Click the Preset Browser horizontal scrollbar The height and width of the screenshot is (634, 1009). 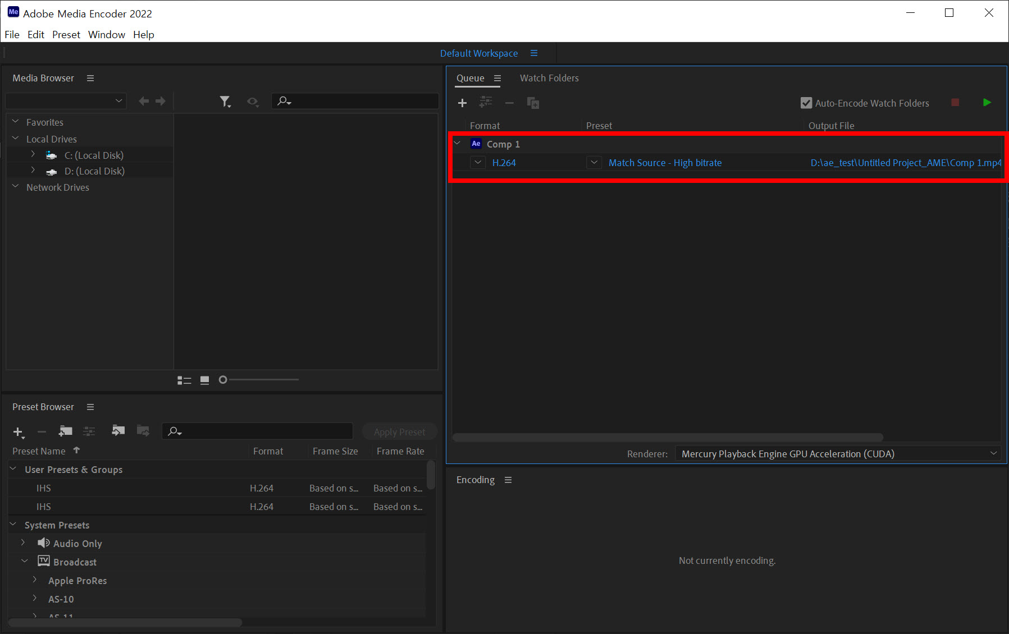[125, 622]
